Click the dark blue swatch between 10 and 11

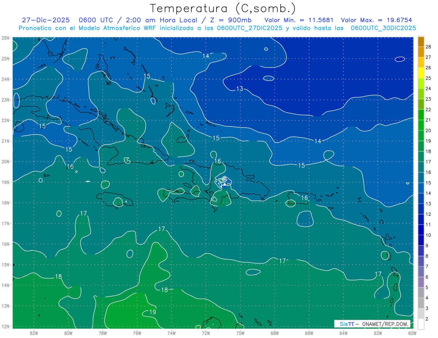pyautogui.click(x=421, y=230)
